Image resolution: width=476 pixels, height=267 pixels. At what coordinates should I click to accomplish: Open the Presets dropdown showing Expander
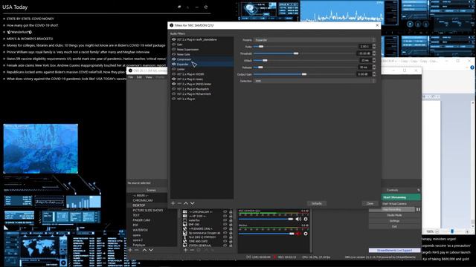[314, 40]
